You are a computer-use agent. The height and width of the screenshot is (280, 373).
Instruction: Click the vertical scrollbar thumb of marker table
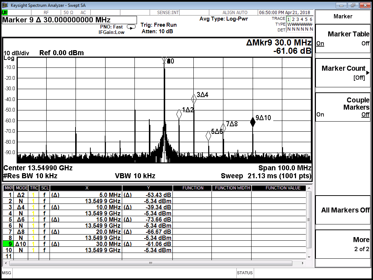coord(309,220)
